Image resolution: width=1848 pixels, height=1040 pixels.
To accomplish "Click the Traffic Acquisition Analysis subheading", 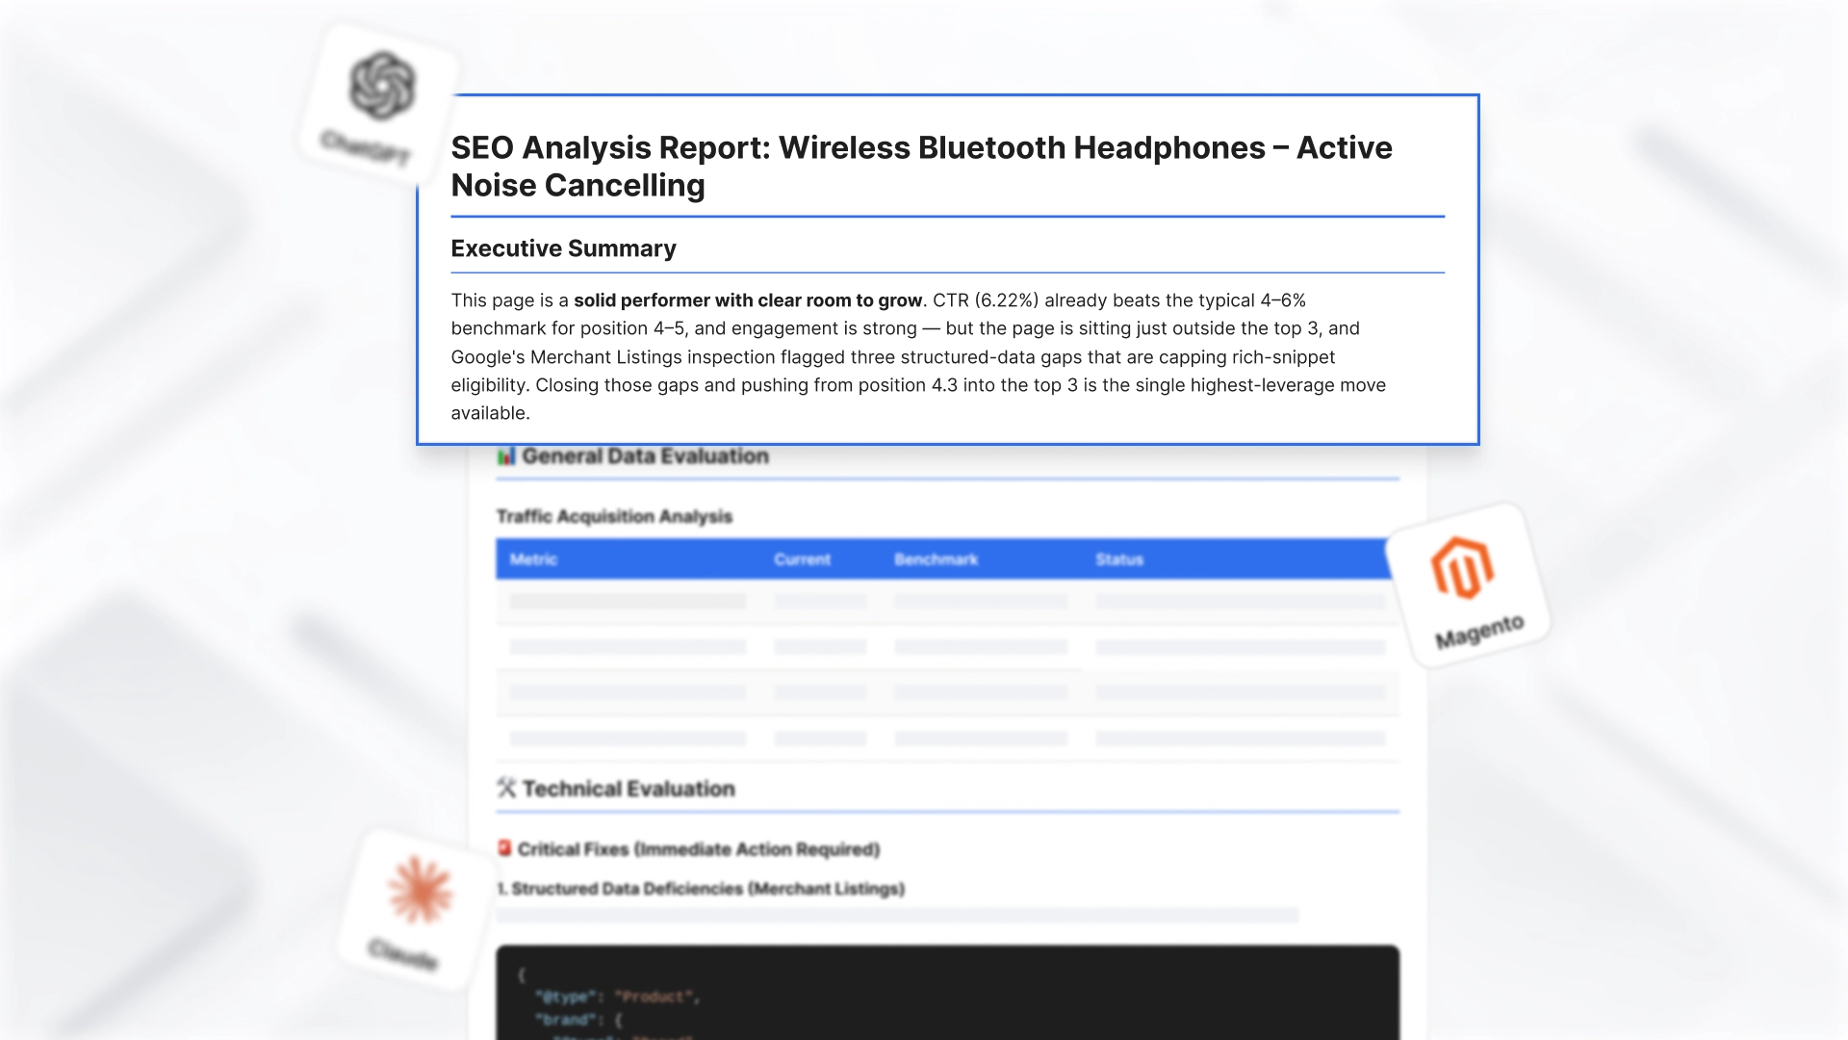I will tap(614, 516).
